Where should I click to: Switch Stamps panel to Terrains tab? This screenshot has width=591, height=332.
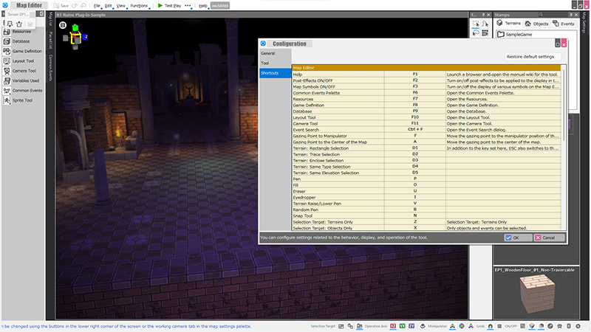[x=509, y=24]
